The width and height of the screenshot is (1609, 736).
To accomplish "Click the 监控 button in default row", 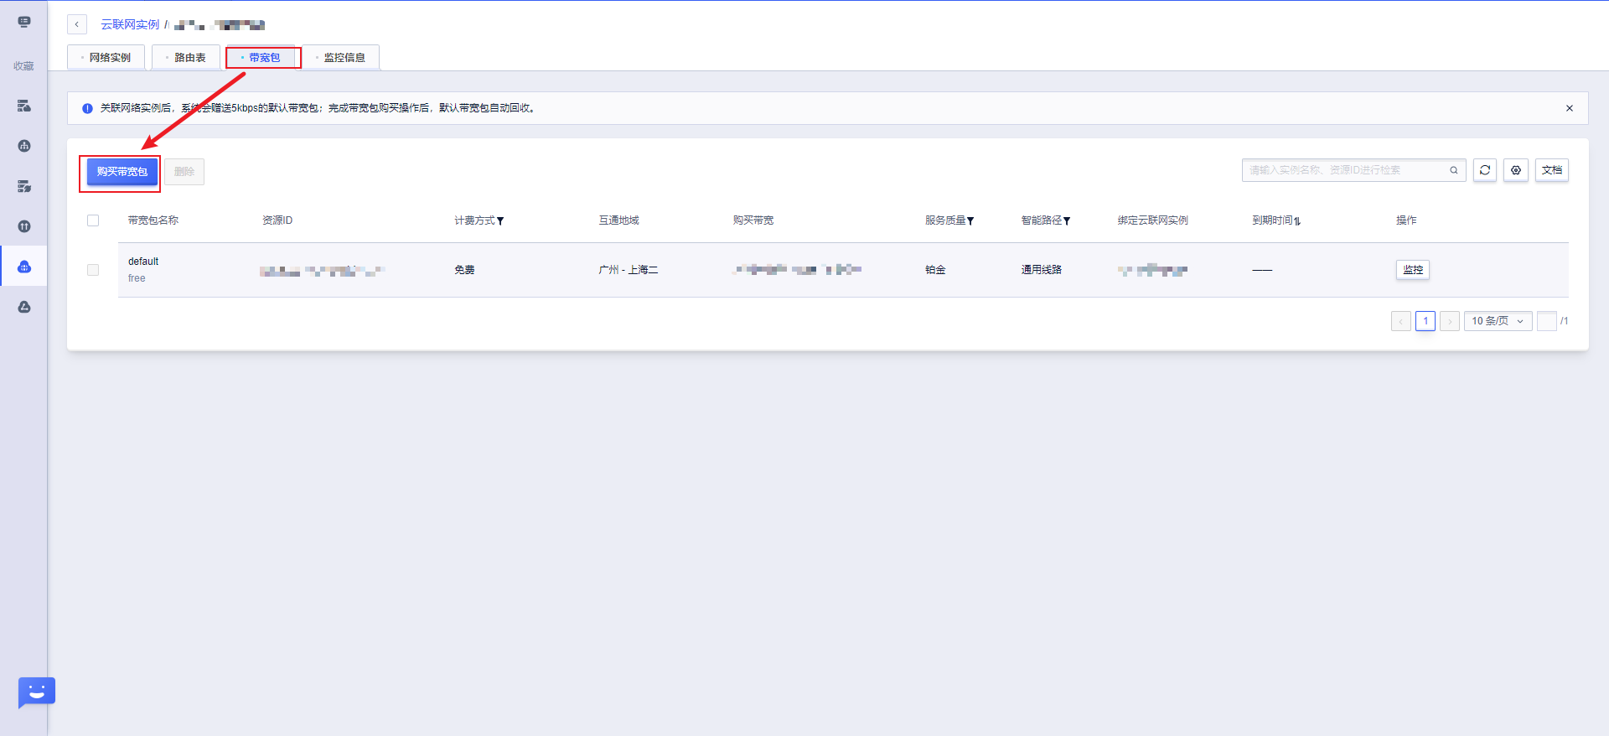I will (1412, 270).
